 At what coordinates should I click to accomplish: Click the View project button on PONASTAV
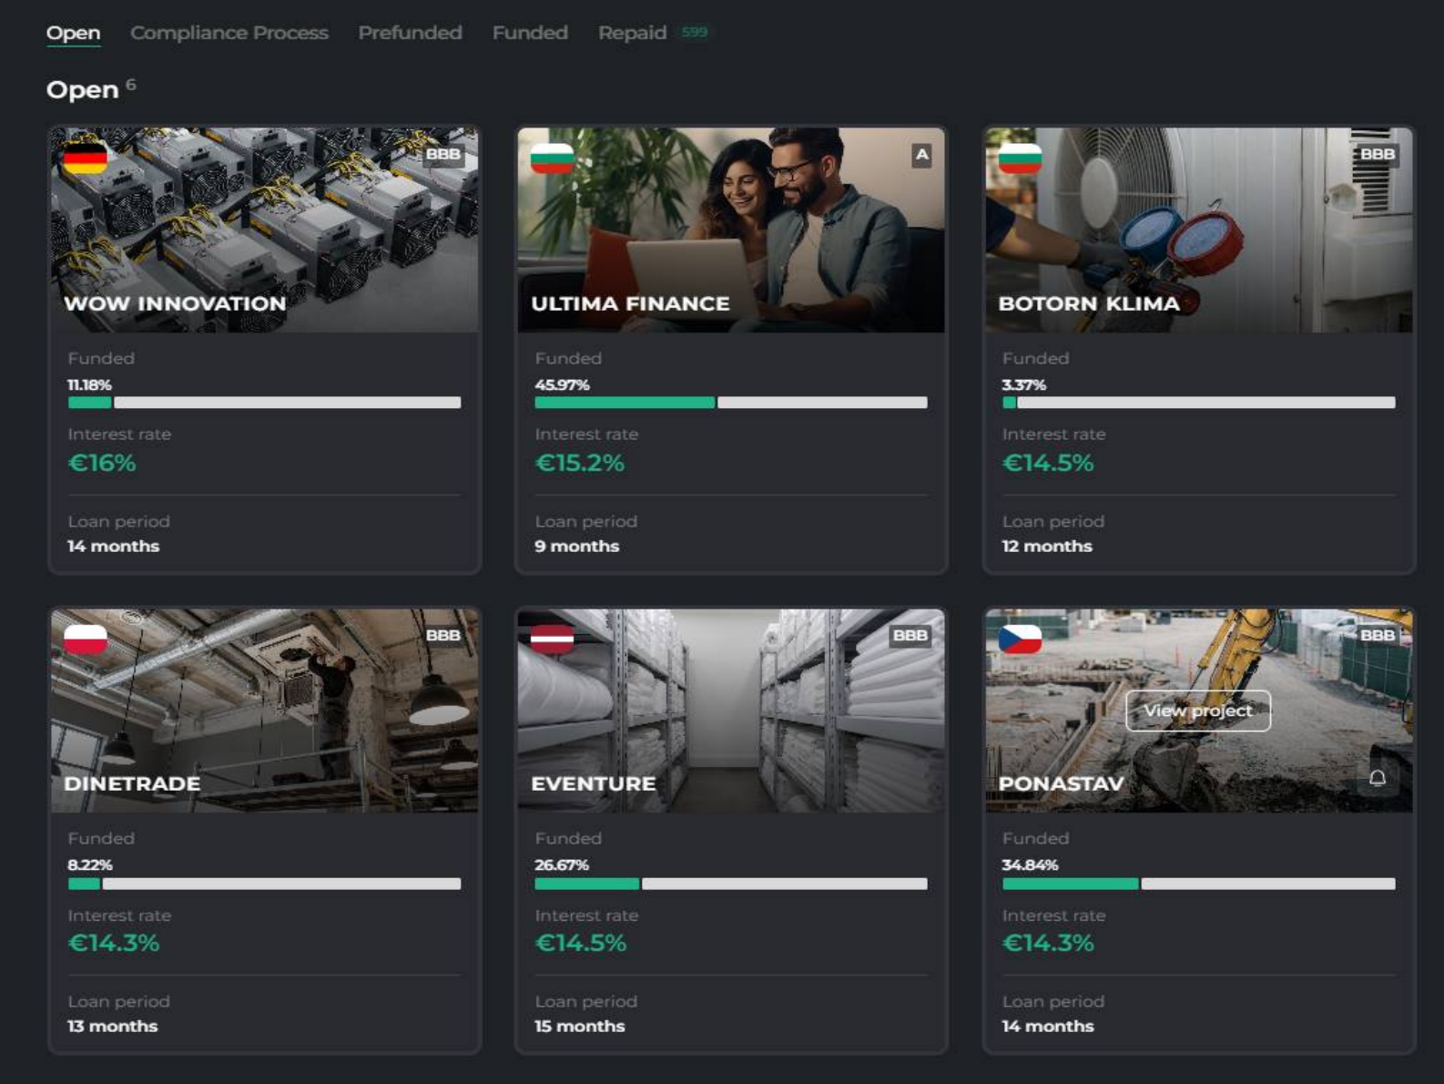click(x=1198, y=711)
